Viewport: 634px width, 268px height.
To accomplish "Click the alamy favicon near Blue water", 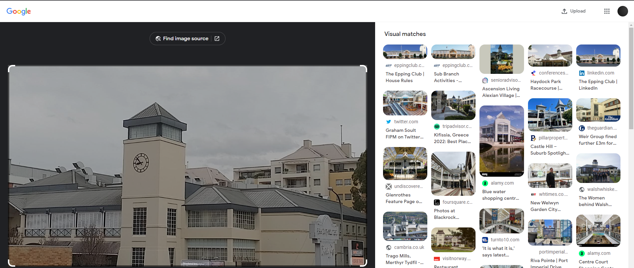I will click(485, 183).
